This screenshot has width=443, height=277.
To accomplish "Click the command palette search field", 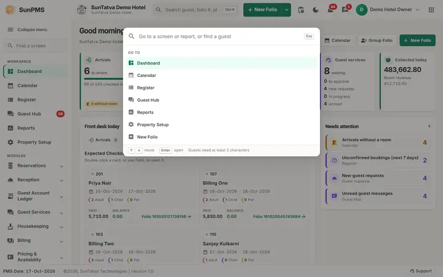I will click(x=220, y=36).
